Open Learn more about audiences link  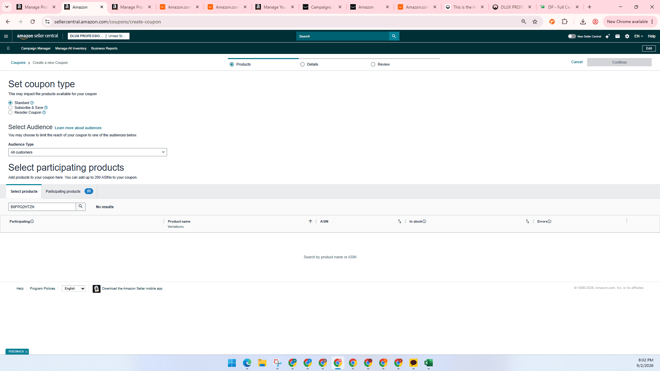point(78,128)
